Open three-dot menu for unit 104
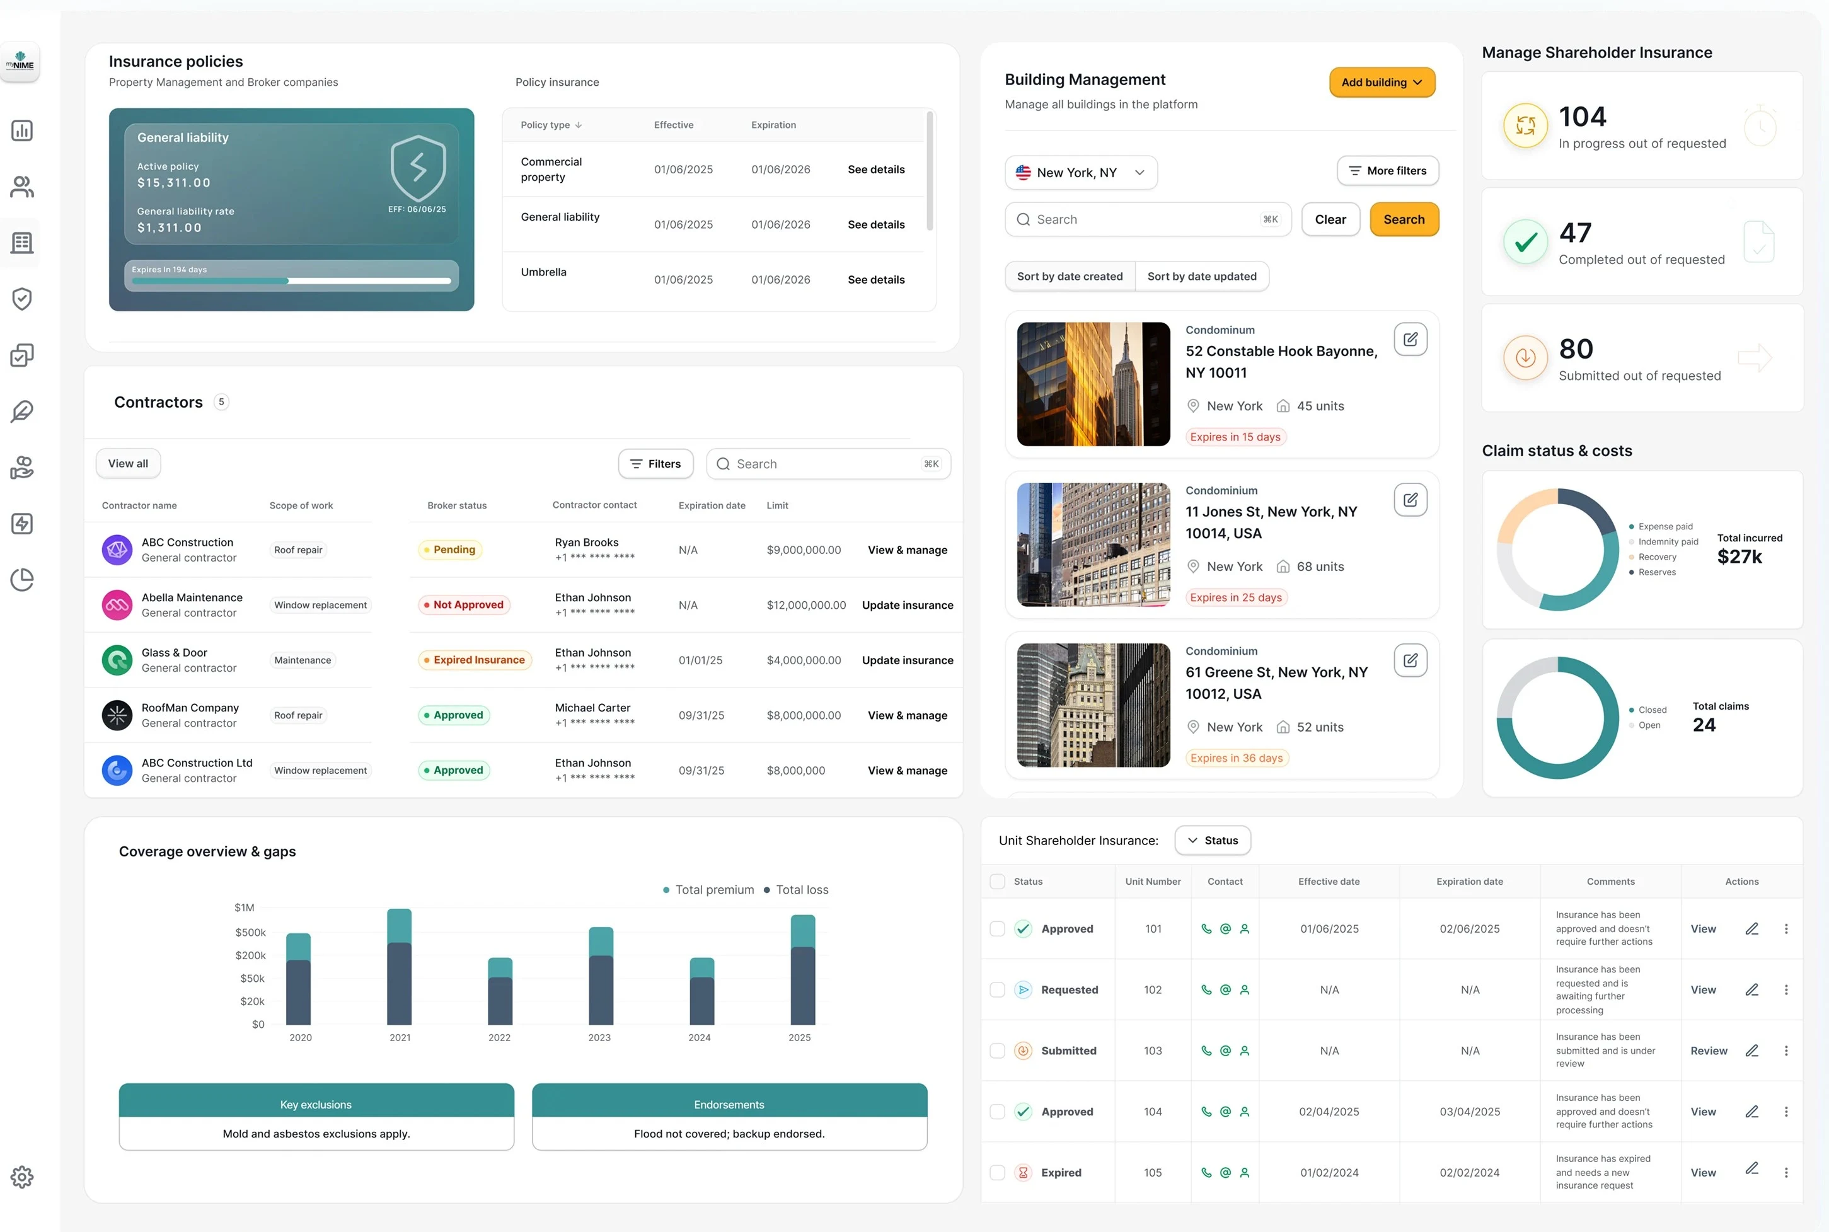1829x1232 pixels. click(1786, 1112)
